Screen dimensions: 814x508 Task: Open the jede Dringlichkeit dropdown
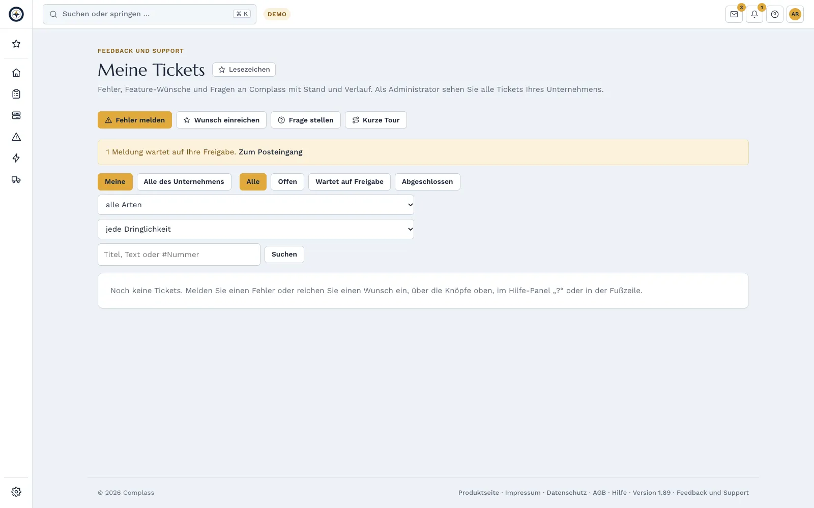(256, 229)
